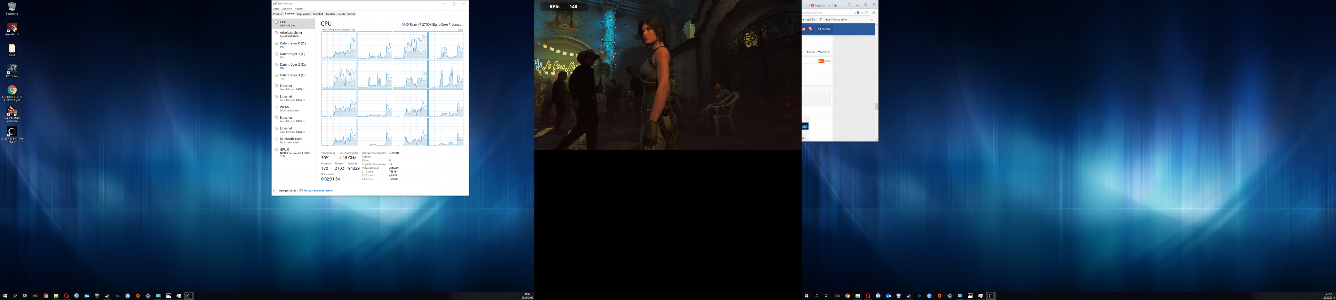Image resolution: width=1336 pixels, height=300 pixels.
Task: Open the RAM folder on desktop
Action: pyautogui.click(x=12, y=50)
